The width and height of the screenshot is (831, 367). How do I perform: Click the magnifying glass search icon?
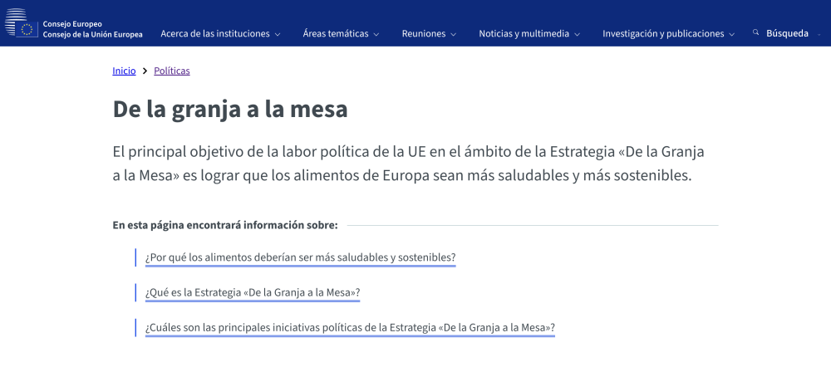tap(756, 33)
